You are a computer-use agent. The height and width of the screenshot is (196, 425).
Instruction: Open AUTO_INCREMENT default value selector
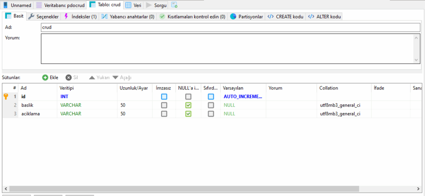243,97
